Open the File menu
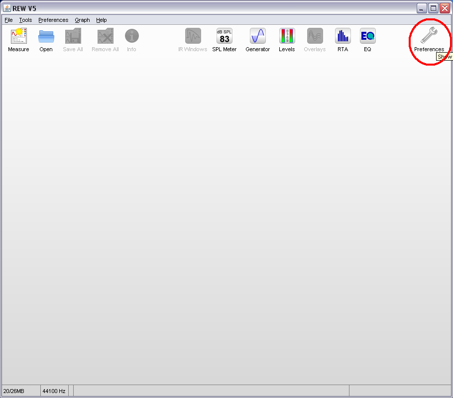 pos(8,20)
